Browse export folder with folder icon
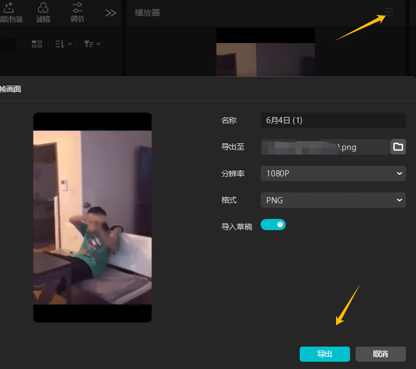 tap(398, 147)
